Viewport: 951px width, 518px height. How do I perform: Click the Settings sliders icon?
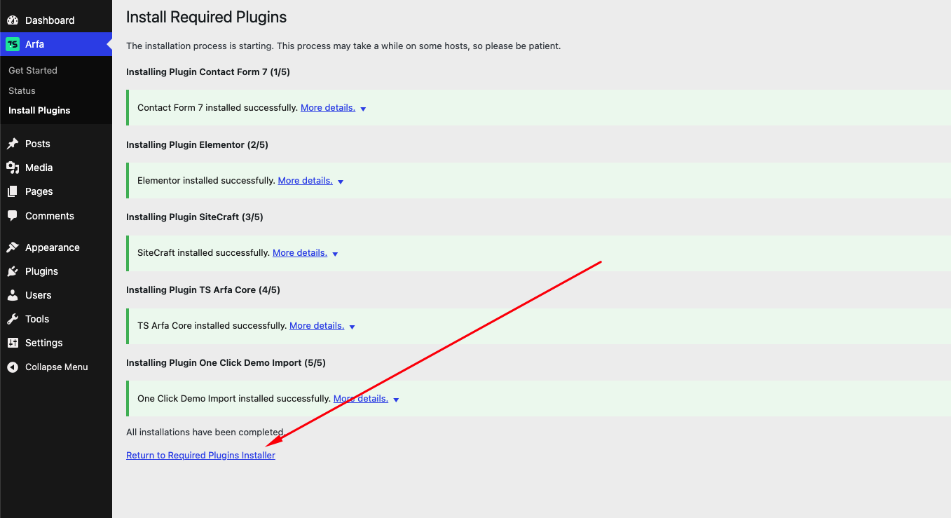point(13,343)
